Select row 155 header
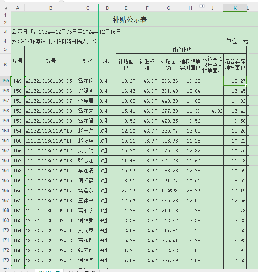The height and width of the screenshot is (272, 258). [5, 81]
